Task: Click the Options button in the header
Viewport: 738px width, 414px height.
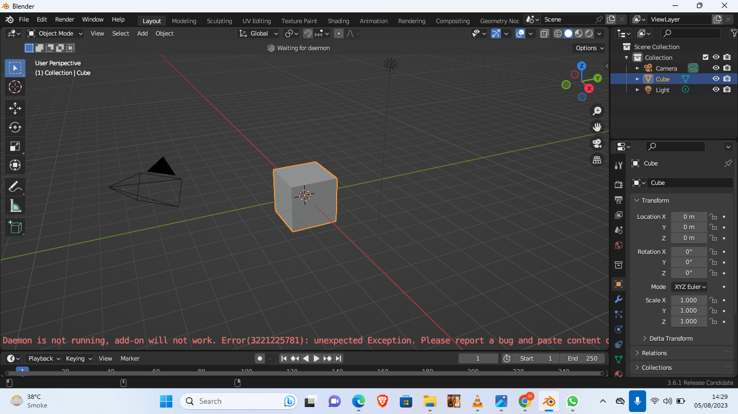Action: click(x=588, y=47)
